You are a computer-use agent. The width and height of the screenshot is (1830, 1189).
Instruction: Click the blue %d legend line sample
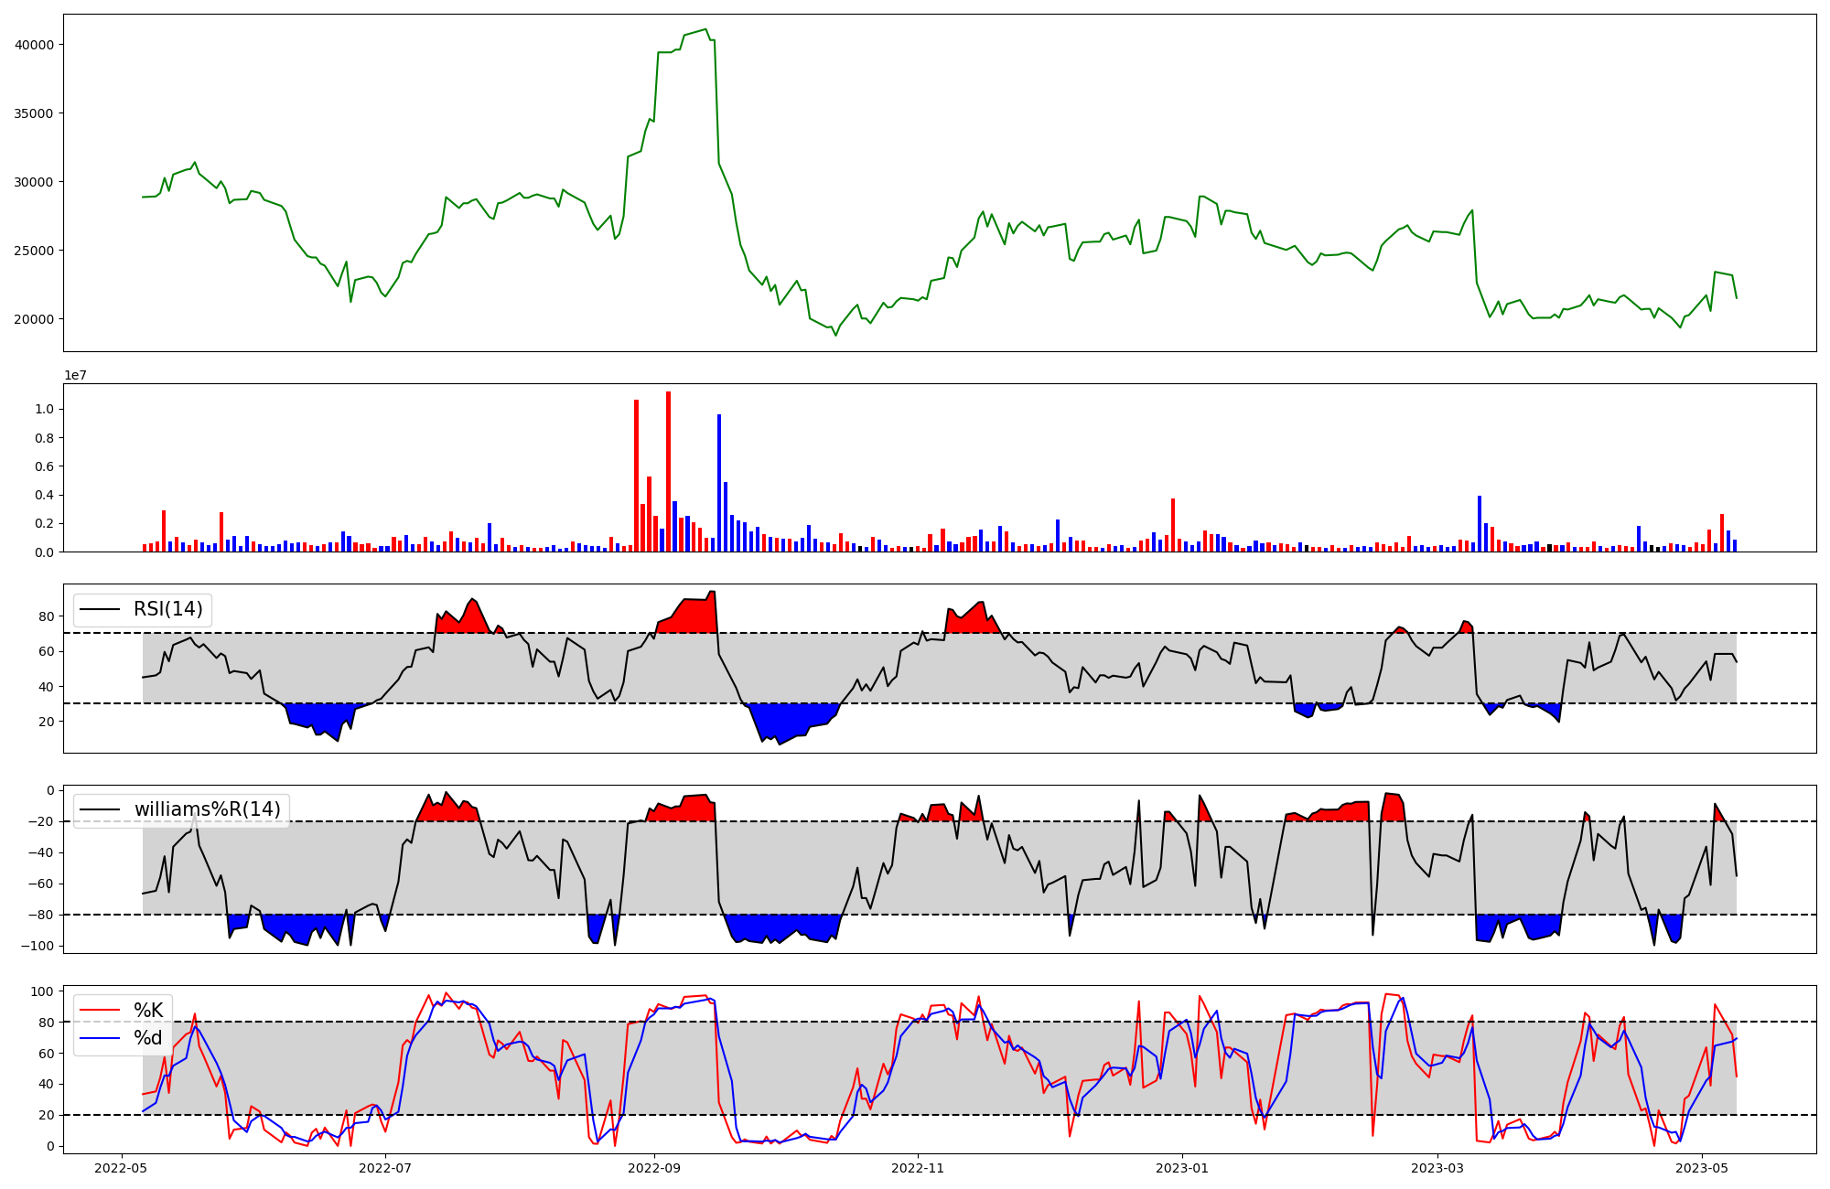(101, 1038)
